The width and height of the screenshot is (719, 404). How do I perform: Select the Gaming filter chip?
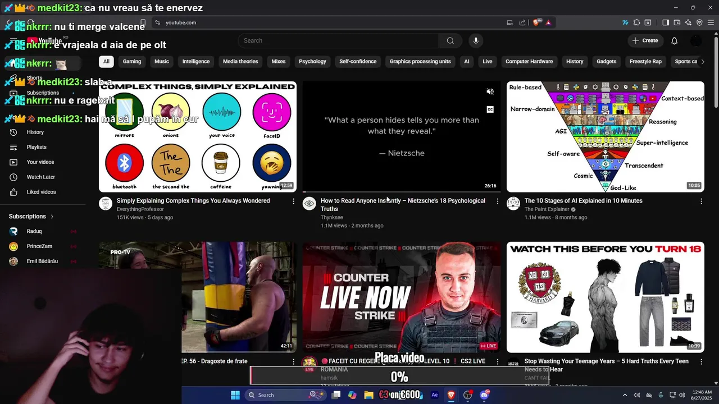132,62
